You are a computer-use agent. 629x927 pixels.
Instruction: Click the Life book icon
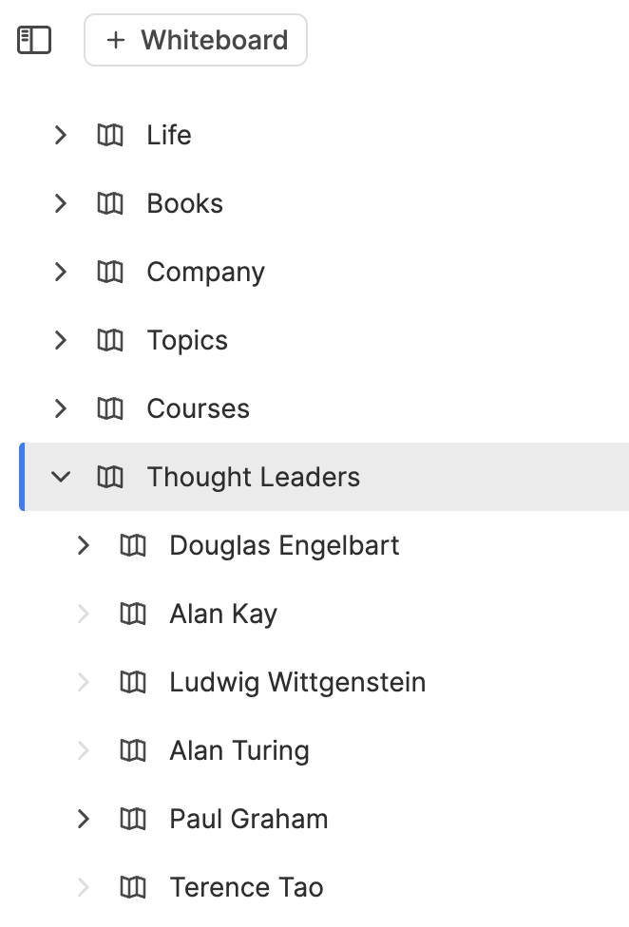tap(110, 135)
